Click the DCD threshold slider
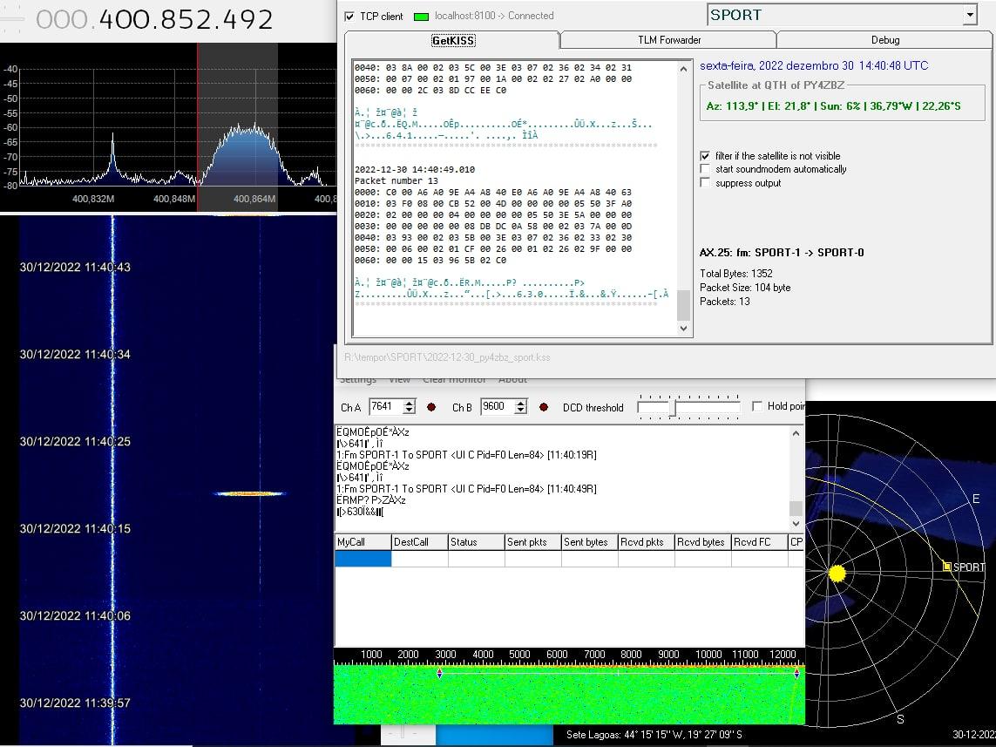The image size is (996, 747). pos(671,408)
